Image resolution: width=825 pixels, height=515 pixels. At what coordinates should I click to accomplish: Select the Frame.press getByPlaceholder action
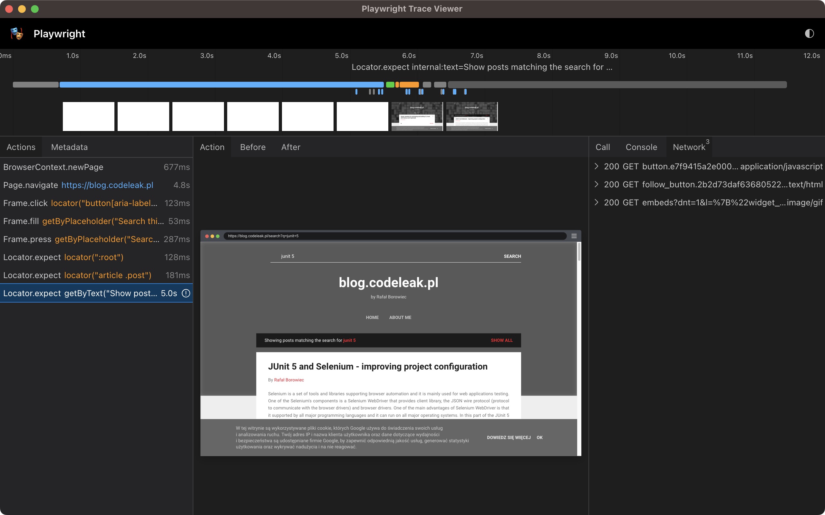coord(96,239)
